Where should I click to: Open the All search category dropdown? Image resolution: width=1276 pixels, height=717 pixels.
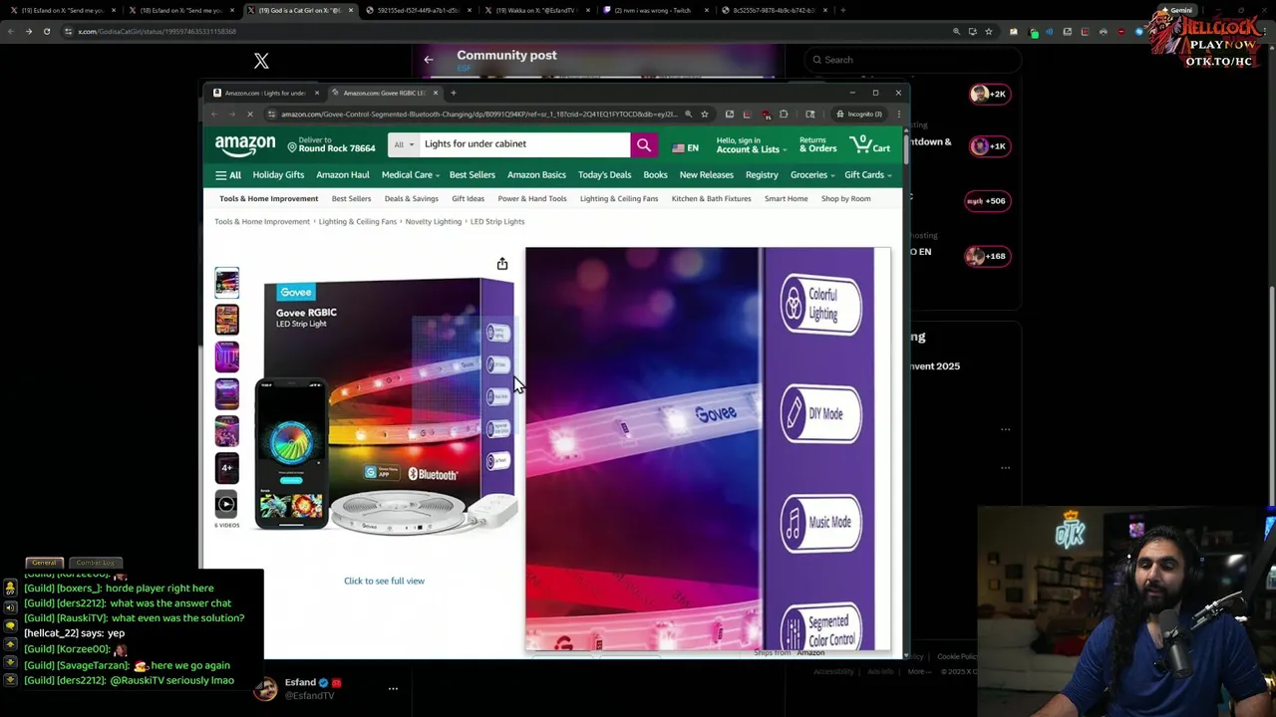click(404, 145)
